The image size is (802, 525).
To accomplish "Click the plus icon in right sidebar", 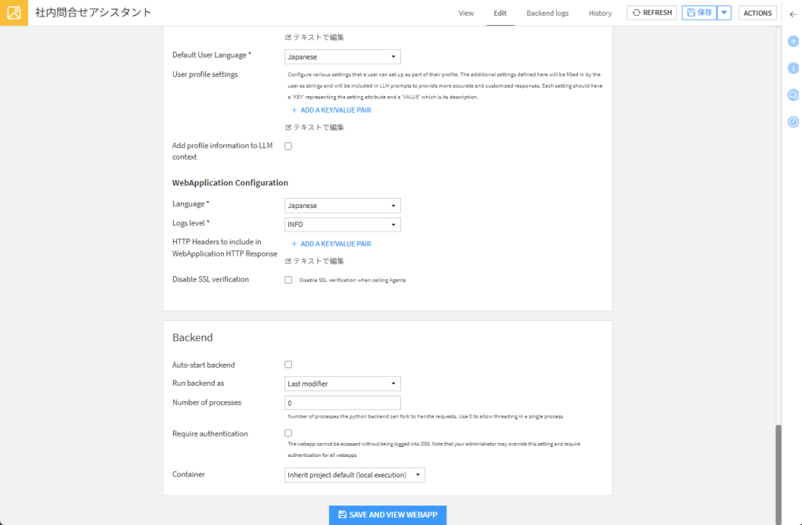I will point(793,41).
